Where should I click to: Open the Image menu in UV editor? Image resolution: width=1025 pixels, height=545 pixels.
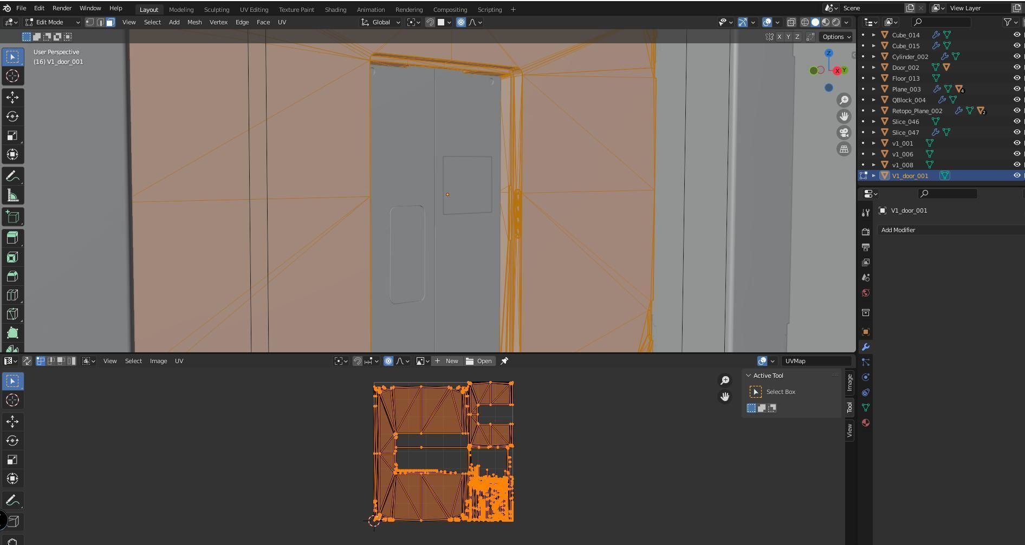pos(158,361)
